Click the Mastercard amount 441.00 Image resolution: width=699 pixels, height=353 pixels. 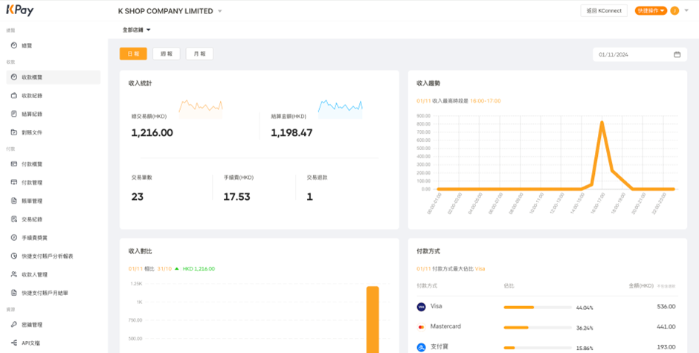pyautogui.click(x=666, y=327)
